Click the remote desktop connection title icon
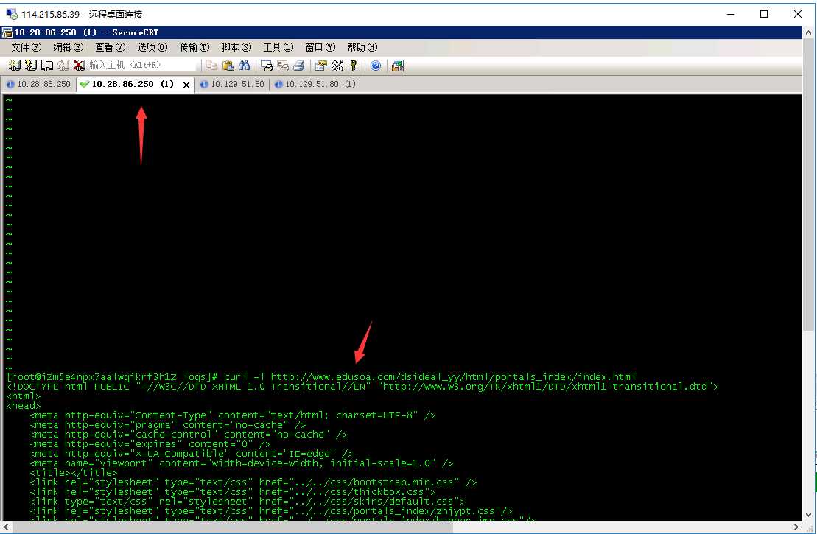 click(x=11, y=14)
